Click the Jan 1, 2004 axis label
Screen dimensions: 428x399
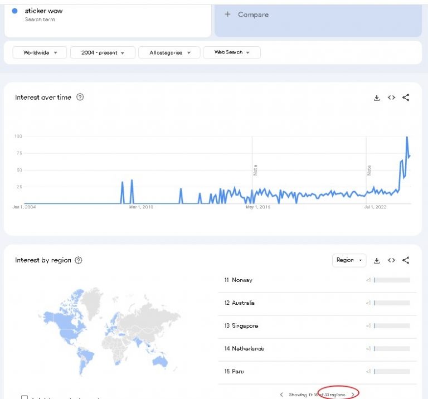pyautogui.click(x=25, y=207)
